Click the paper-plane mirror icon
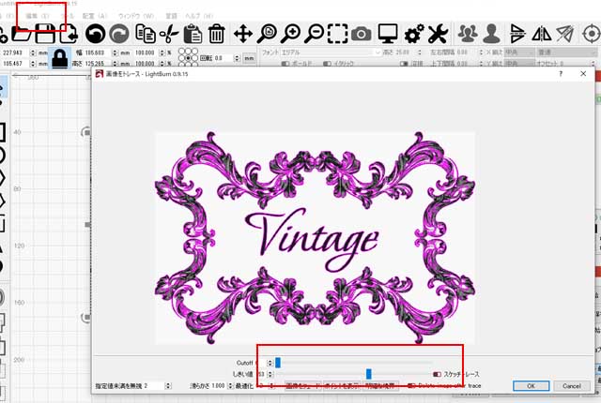This screenshot has height=403, width=601. coord(565,34)
